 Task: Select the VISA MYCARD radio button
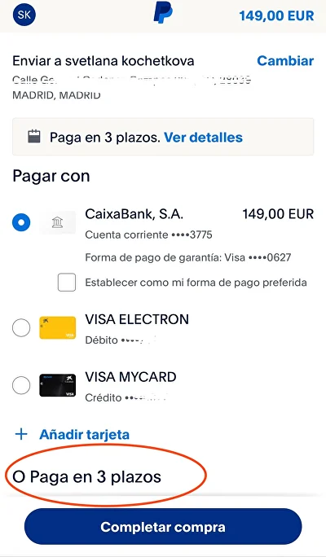pos(21,385)
